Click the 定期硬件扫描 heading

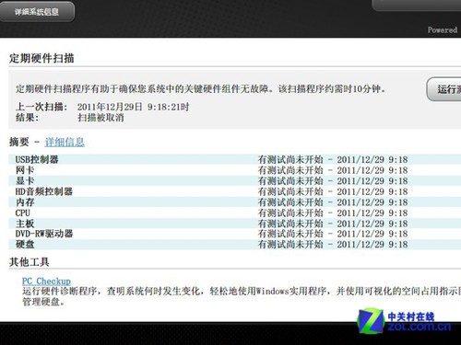click(x=41, y=58)
